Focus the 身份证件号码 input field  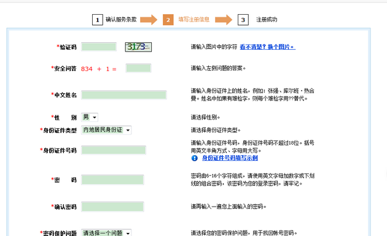pyautogui.click(x=114, y=150)
